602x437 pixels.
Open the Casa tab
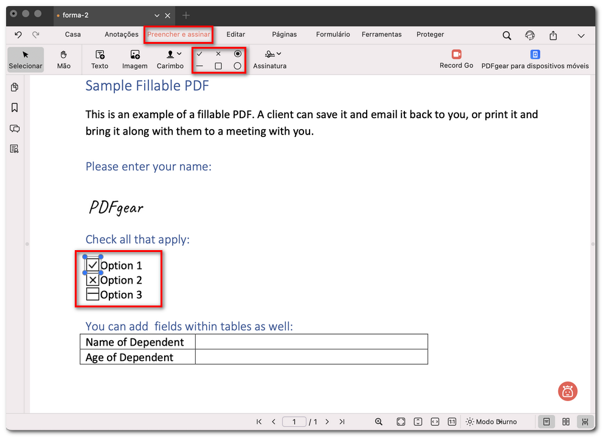[72, 34]
